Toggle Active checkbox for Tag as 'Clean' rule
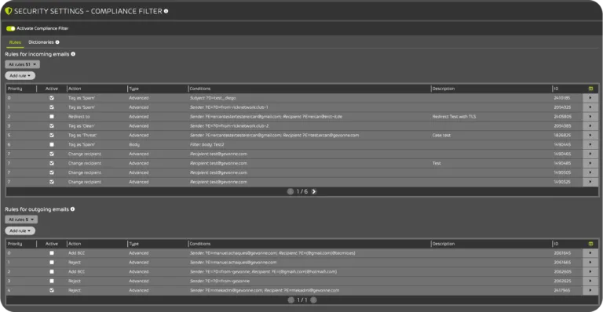Image resolution: width=603 pixels, height=312 pixels. (x=52, y=126)
